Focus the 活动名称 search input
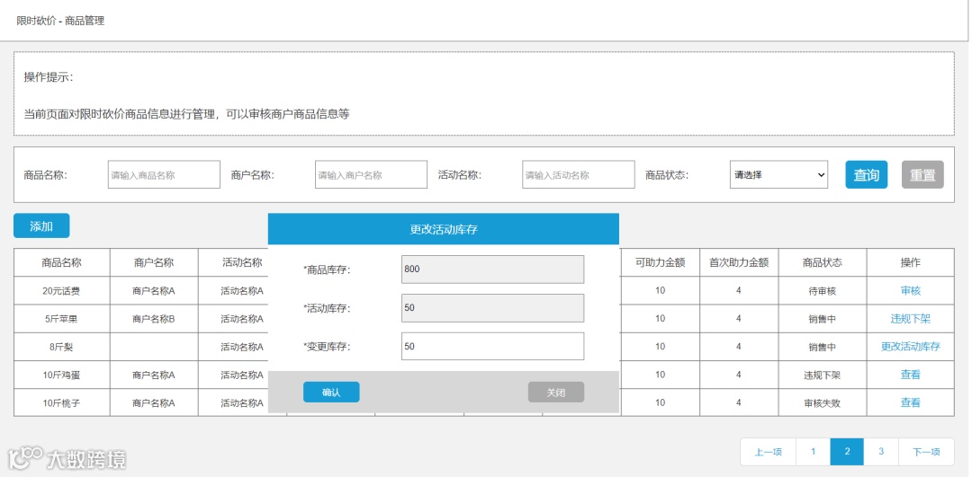 tap(579, 174)
